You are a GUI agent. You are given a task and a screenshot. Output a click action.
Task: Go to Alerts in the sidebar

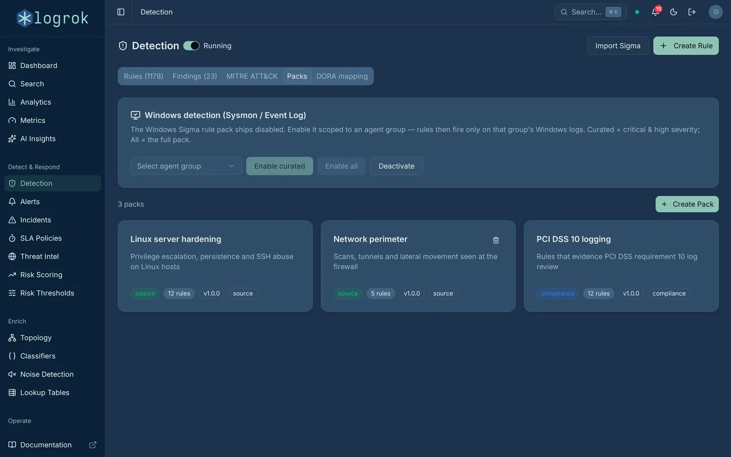(52, 202)
